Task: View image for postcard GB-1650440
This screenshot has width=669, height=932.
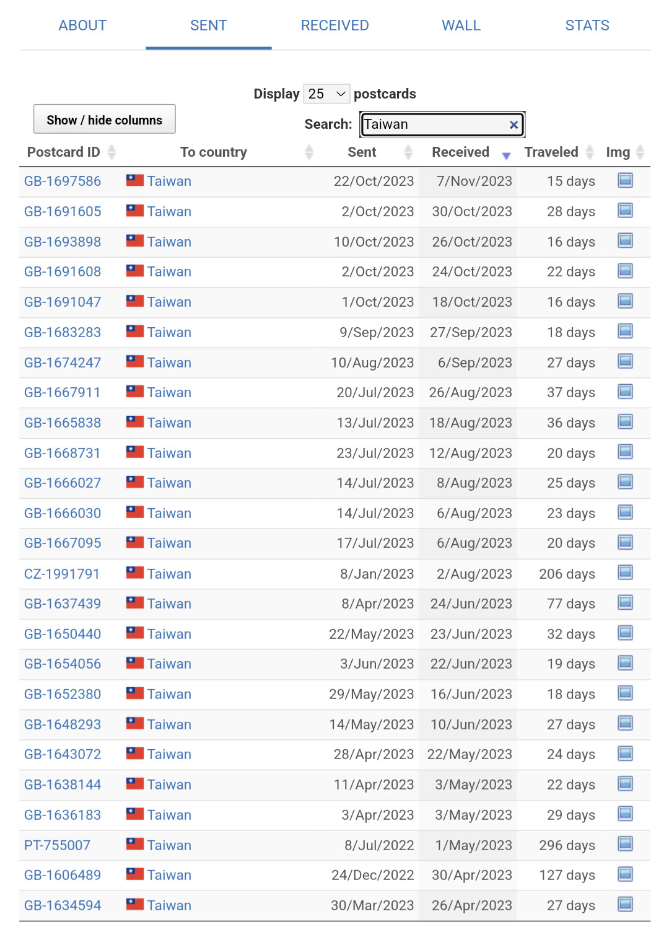Action: pyautogui.click(x=625, y=633)
